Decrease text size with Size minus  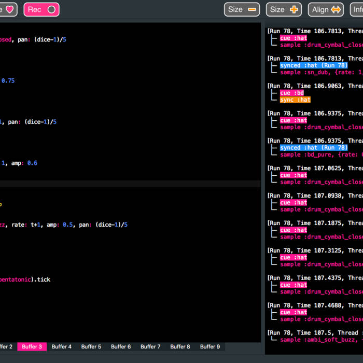click(x=242, y=9)
